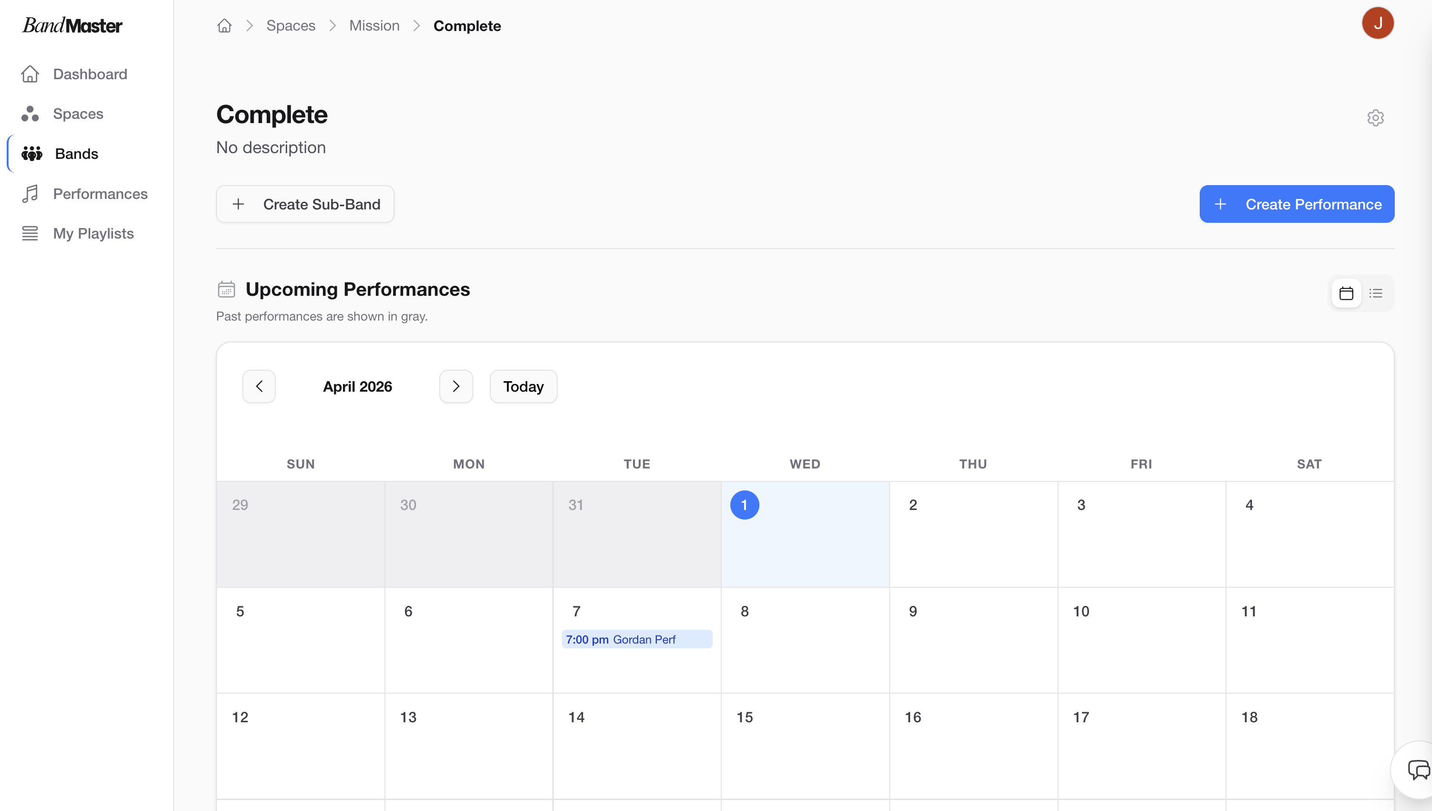
Task: Click Create Sub-Band button
Action: pos(305,204)
